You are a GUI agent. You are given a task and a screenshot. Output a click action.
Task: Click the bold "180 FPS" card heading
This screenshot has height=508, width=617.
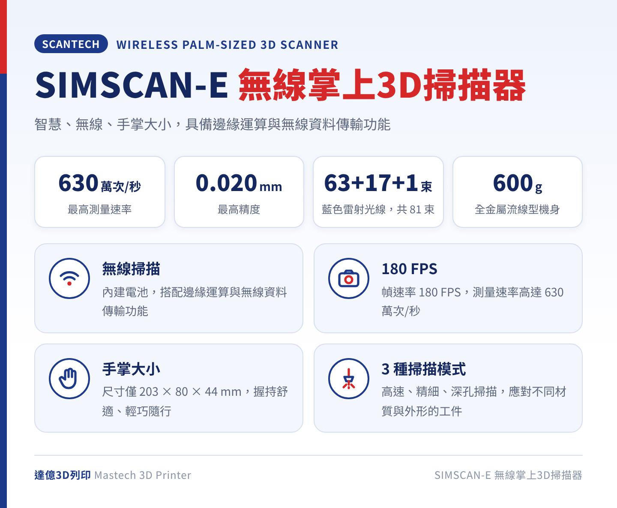click(410, 269)
